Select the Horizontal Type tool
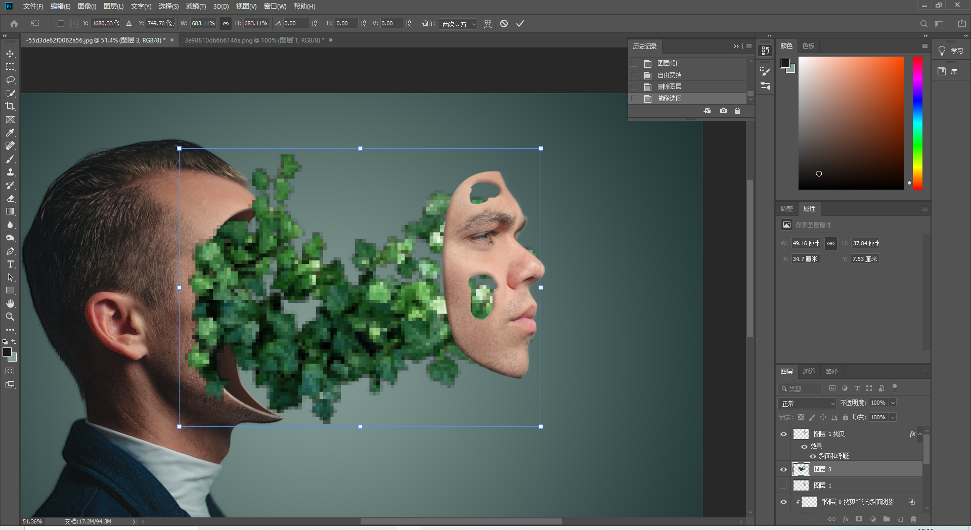The height and width of the screenshot is (530, 971). 10,264
